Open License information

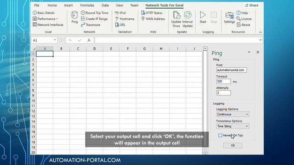244,19
